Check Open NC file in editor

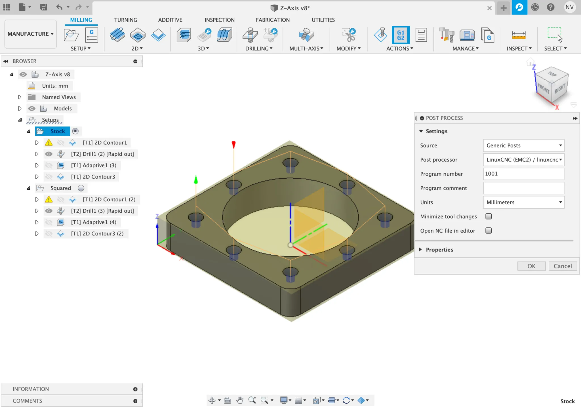coord(488,231)
